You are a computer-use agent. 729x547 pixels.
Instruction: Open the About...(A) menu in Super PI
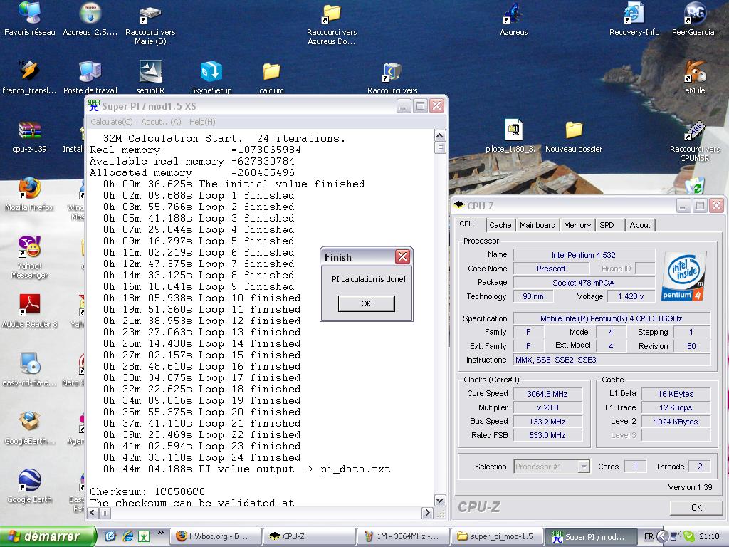point(161,122)
